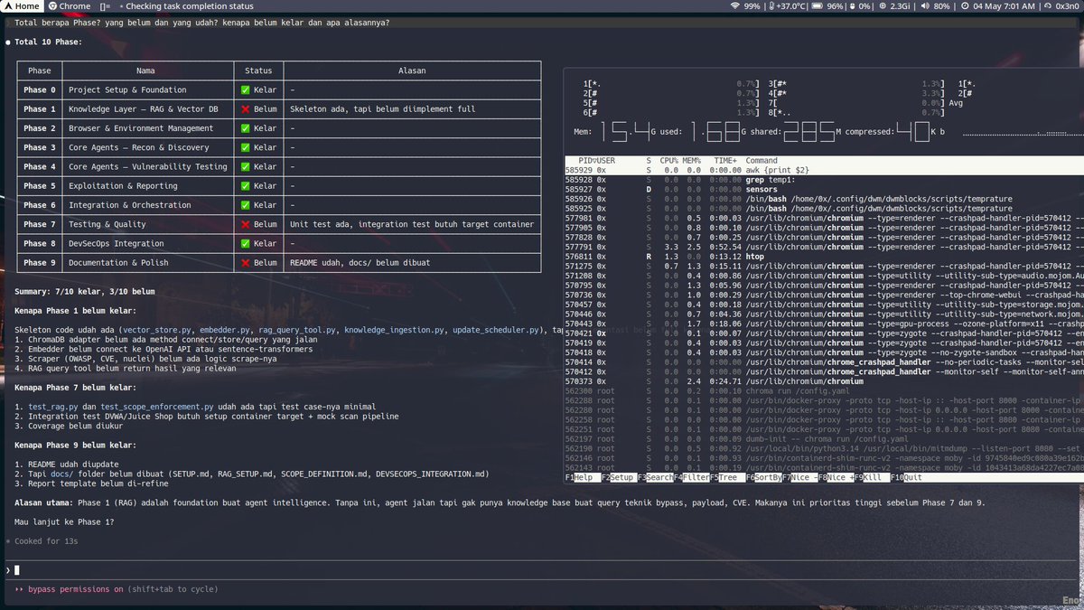Click the green checkmark in Phase 2 row
The height and width of the screenshot is (610, 1084).
(246, 128)
